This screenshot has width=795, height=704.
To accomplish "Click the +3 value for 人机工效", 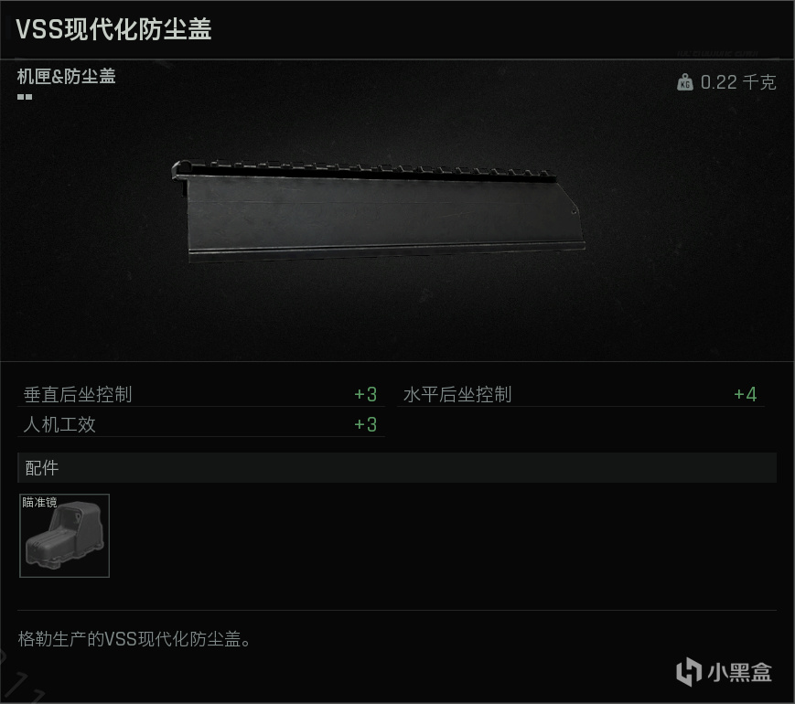I will 366,424.
